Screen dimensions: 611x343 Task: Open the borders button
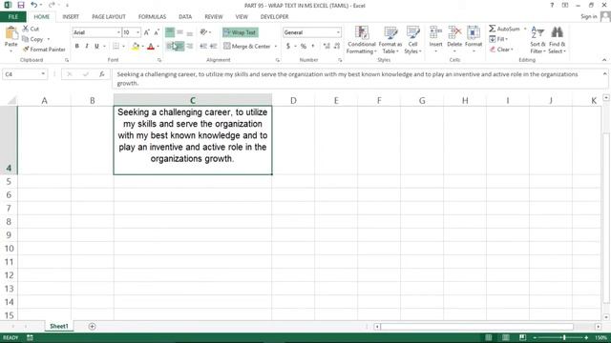(x=116, y=47)
